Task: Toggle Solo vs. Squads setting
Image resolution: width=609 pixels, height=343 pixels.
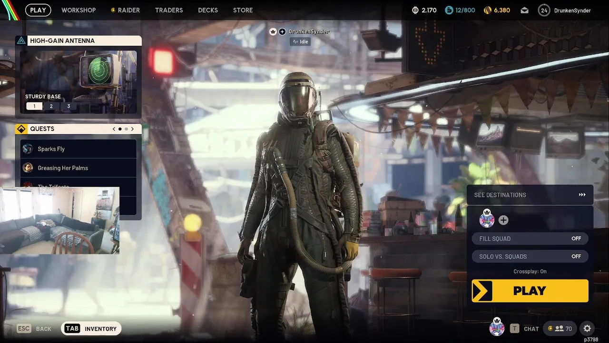Action: (530, 256)
